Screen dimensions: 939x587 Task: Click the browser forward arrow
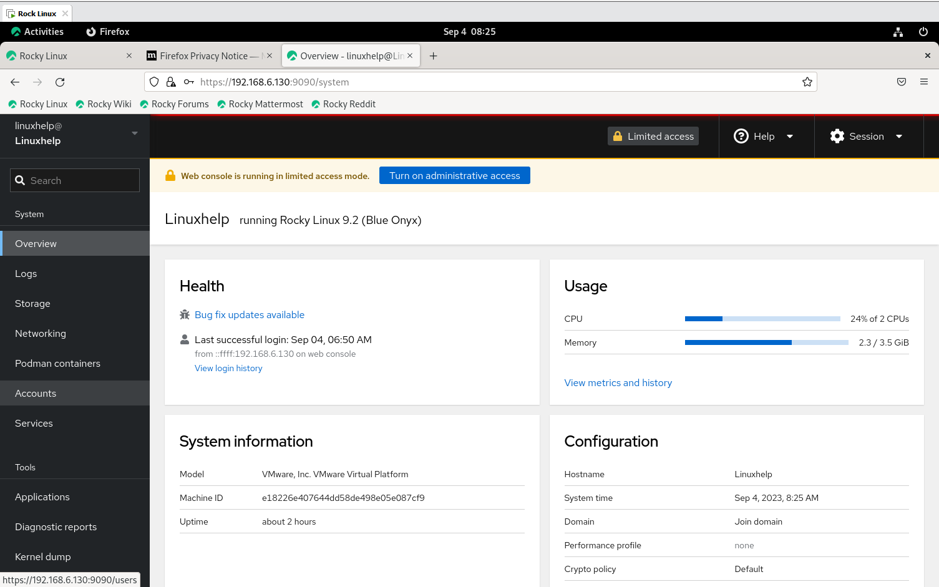click(37, 82)
